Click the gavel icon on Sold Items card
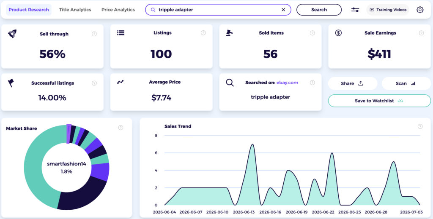The height and width of the screenshot is (219, 433). (x=229, y=33)
